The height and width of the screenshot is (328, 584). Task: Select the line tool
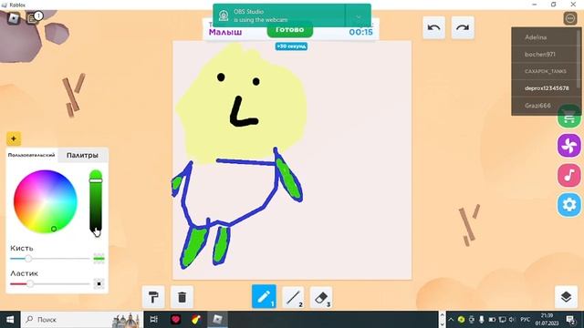293,297
